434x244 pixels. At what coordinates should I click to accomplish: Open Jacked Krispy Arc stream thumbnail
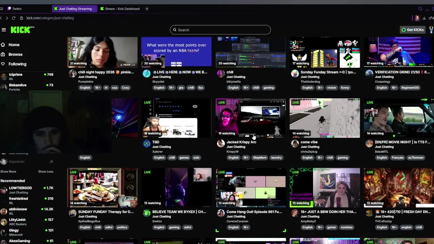coord(251,118)
